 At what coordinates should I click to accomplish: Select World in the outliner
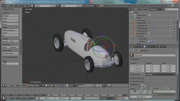(x=139, y=18)
